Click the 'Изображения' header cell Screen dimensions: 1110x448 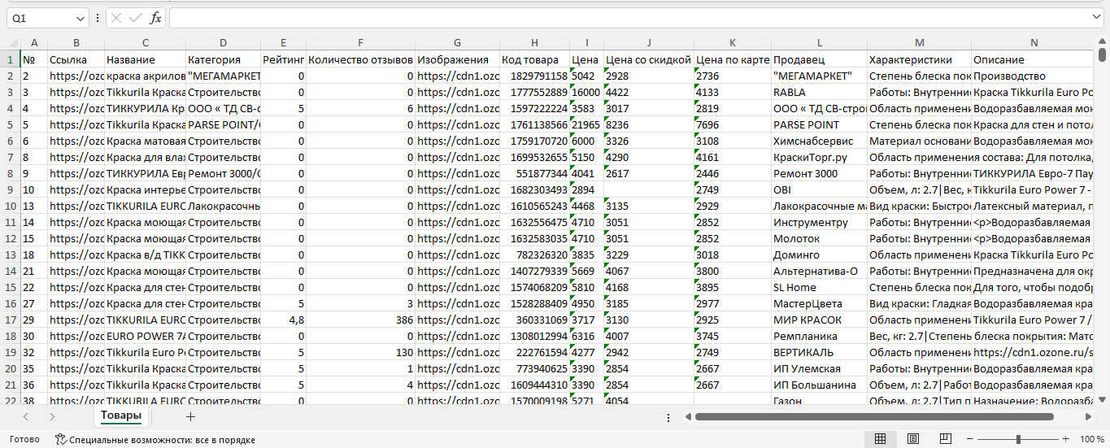pos(458,59)
